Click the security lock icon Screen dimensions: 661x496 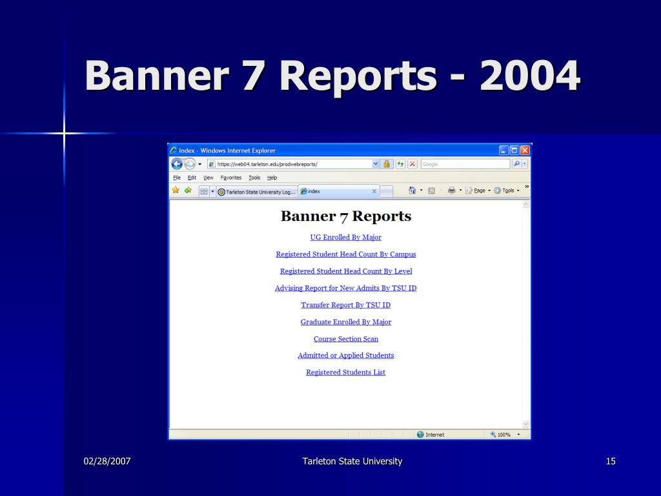[387, 164]
